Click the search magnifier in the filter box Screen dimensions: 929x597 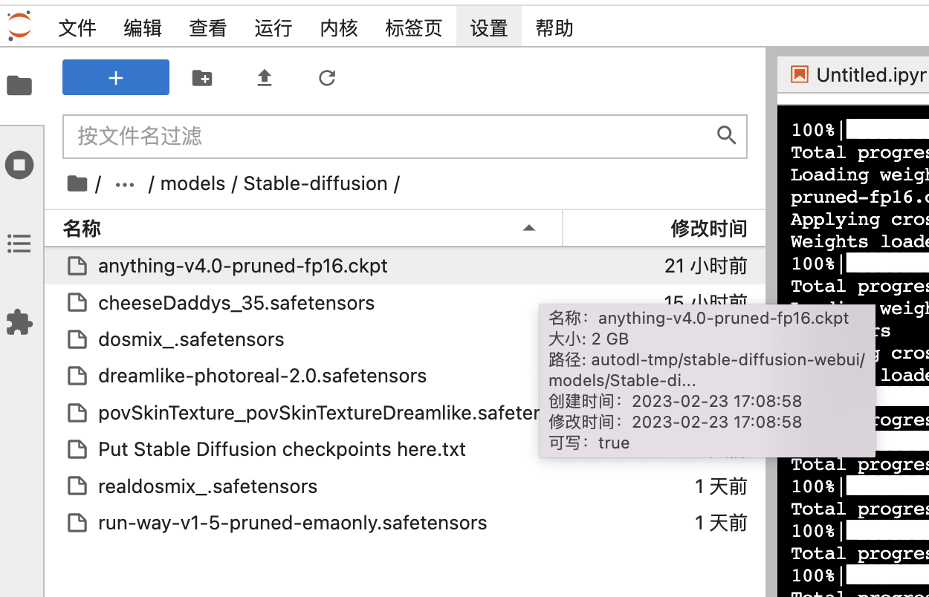coord(726,135)
